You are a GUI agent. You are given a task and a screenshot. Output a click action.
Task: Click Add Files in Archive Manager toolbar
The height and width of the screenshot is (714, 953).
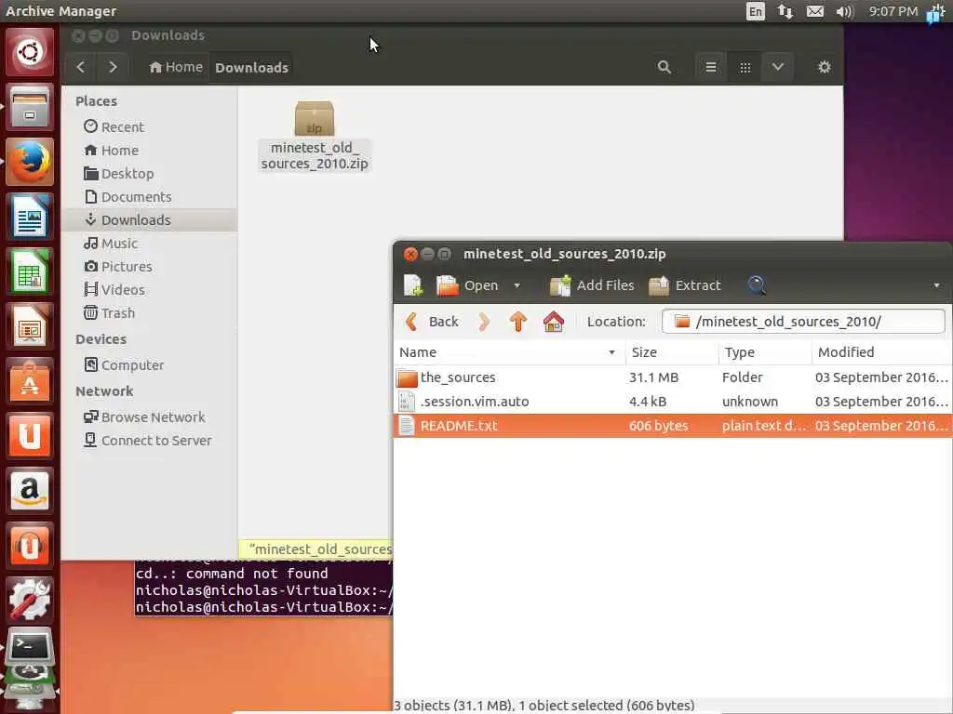(592, 285)
